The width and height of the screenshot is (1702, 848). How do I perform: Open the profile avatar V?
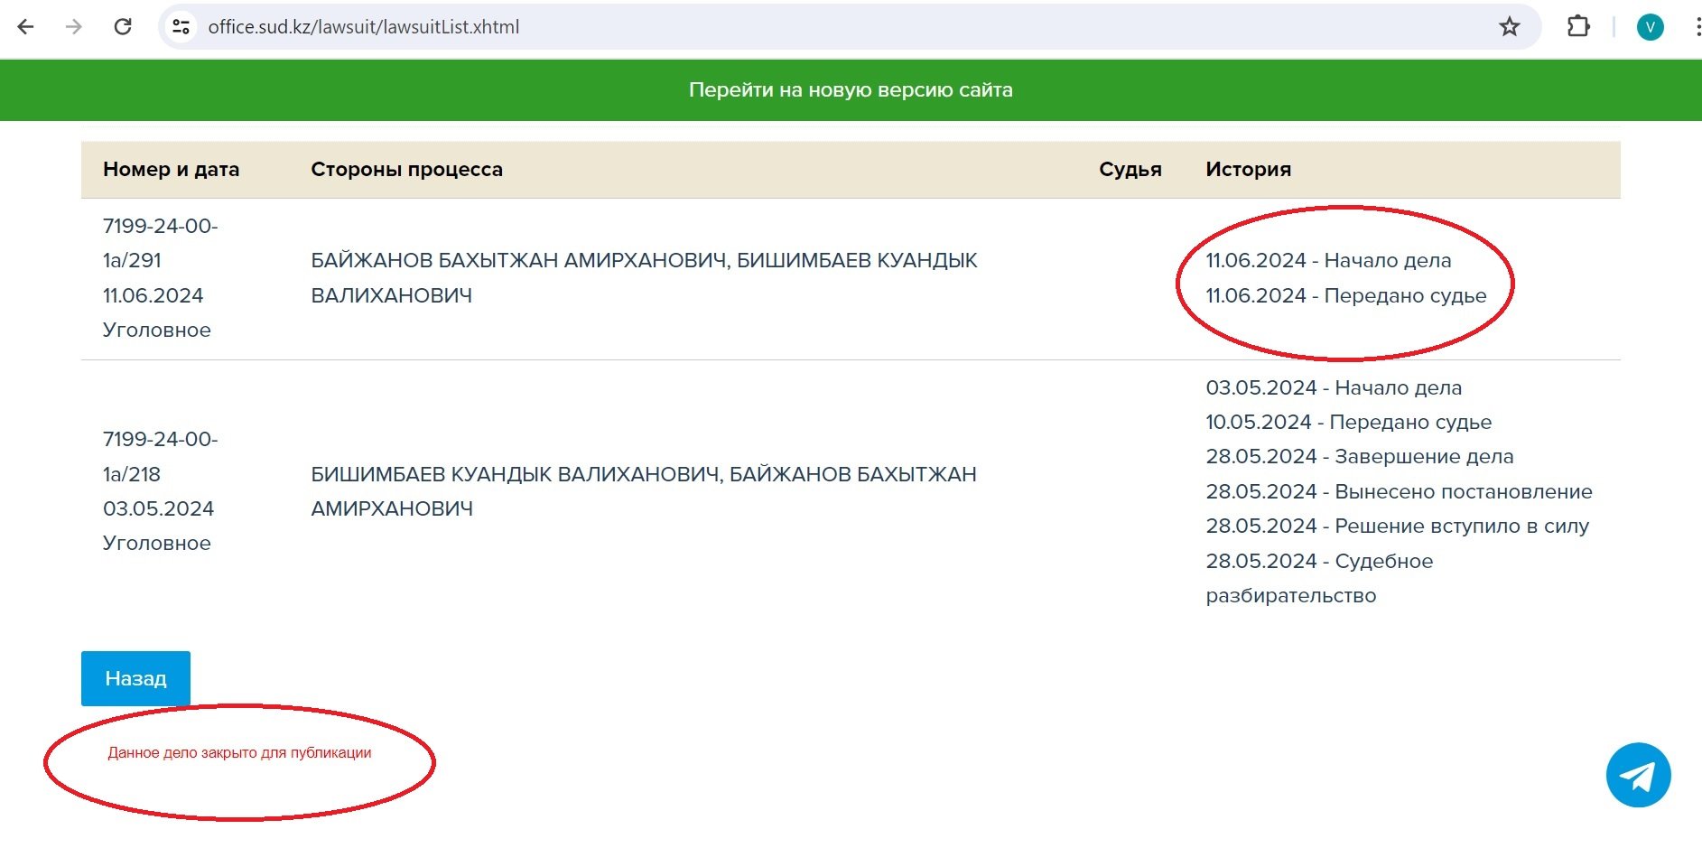coord(1650,27)
